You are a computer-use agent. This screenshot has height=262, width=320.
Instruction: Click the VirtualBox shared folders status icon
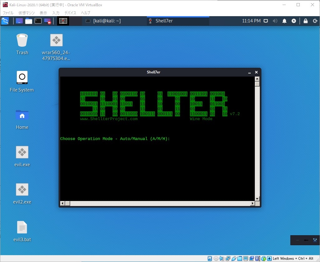coord(240,259)
